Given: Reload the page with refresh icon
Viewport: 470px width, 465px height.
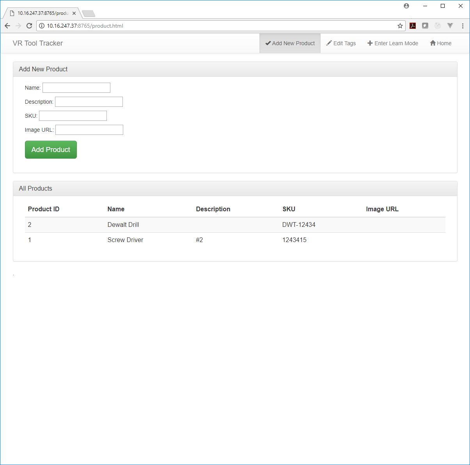Looking at the screenshot, I should click(x=29, y=26).
